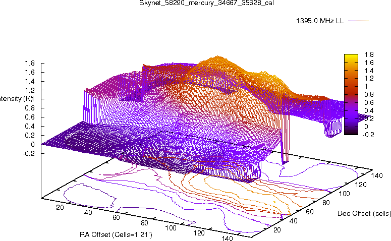Screen dimensions: 391x241
Task: Select the 1.8 tick on the intensity axis
Action: pos(30,64)
